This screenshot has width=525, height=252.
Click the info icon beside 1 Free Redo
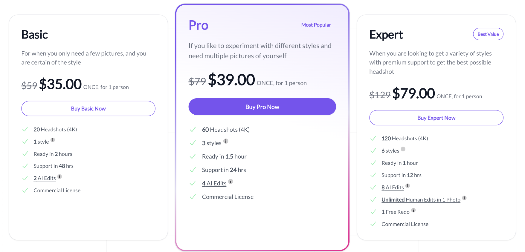click(x=414, y=210)
